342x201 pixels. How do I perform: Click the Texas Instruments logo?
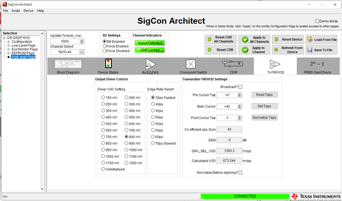coord(316,196)
